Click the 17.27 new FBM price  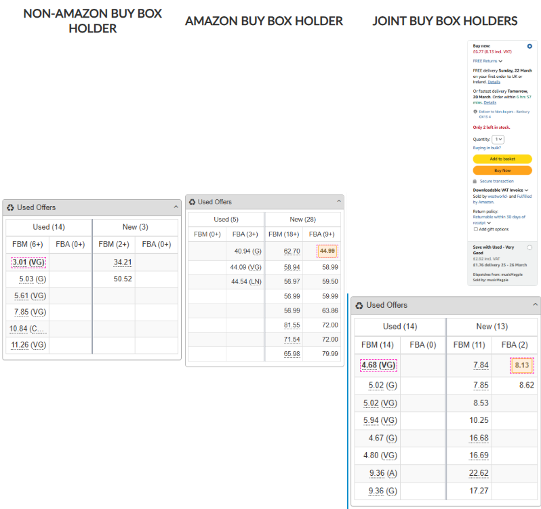479,491
